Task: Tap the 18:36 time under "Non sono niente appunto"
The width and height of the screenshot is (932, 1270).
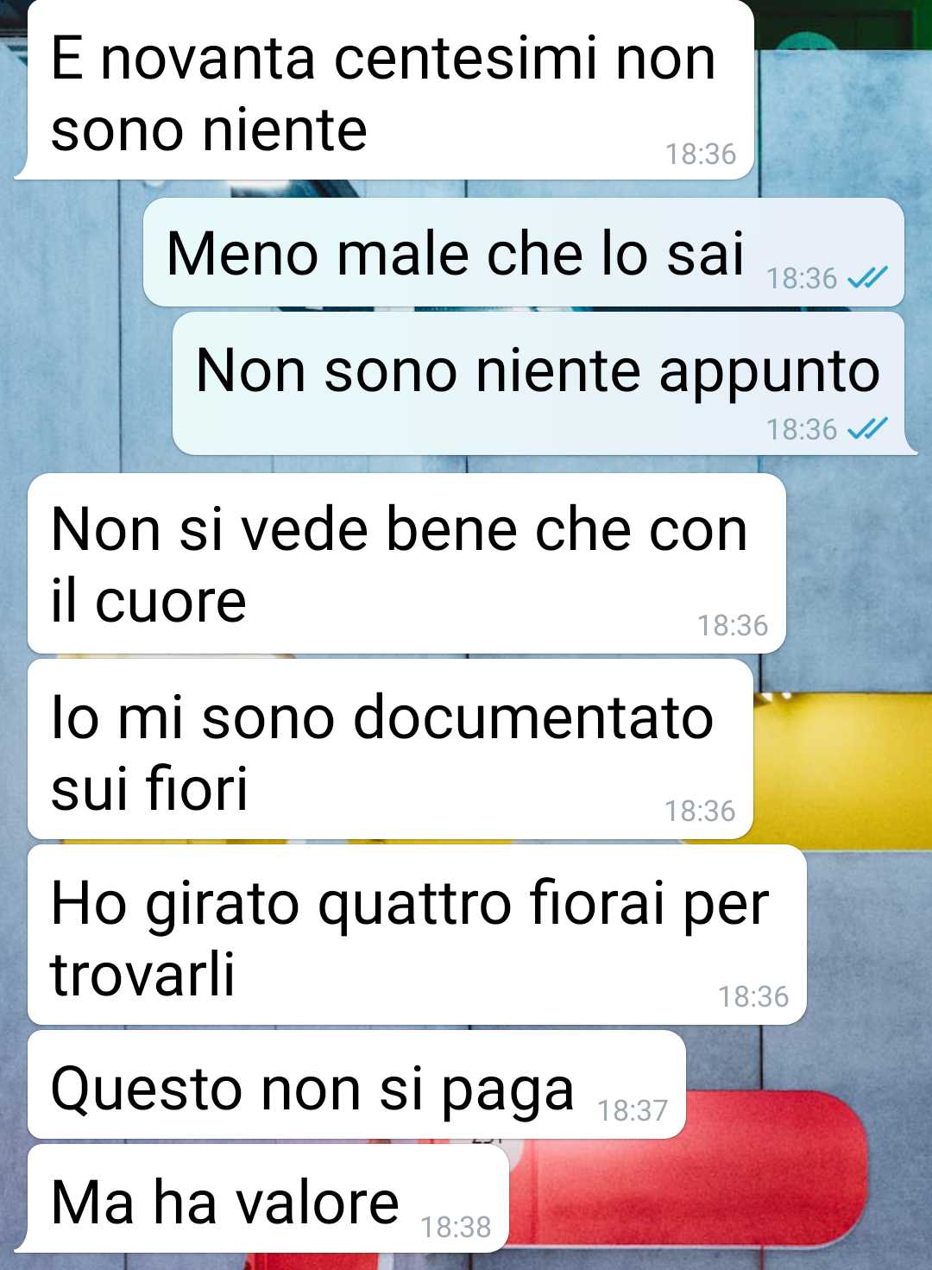Action: (802, 428)
